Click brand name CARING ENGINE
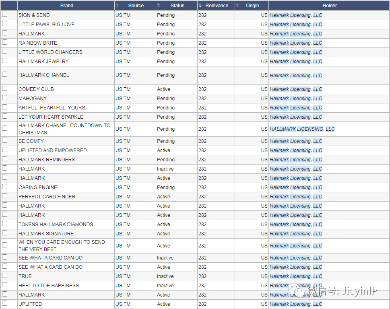This screenshot has width=390, height=309. tap(38, 187)
